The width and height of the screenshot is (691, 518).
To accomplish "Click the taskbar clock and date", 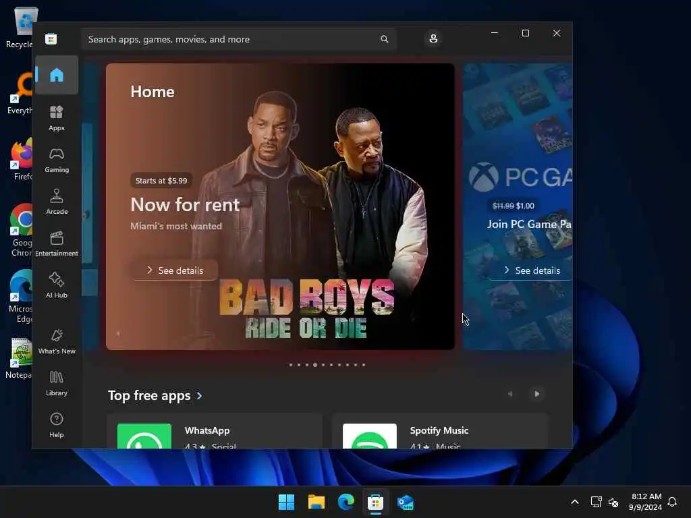I will click(x=646, y=502).
